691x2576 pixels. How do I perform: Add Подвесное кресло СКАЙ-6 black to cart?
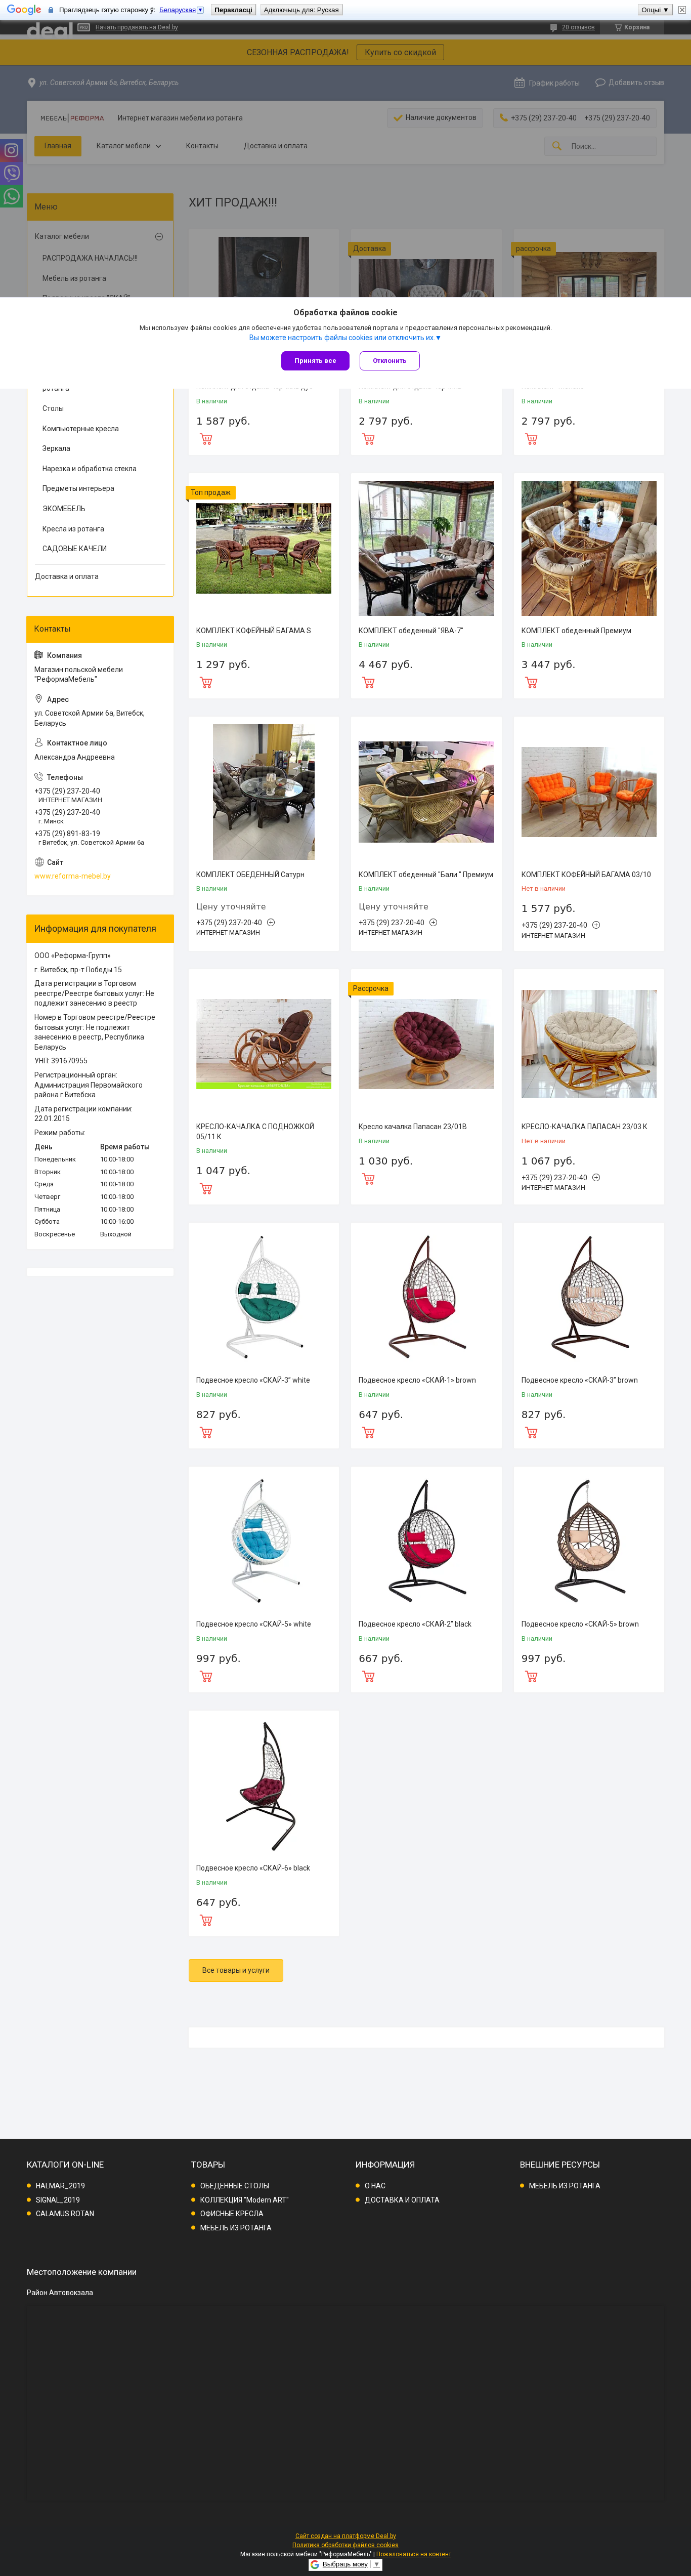206,1920
